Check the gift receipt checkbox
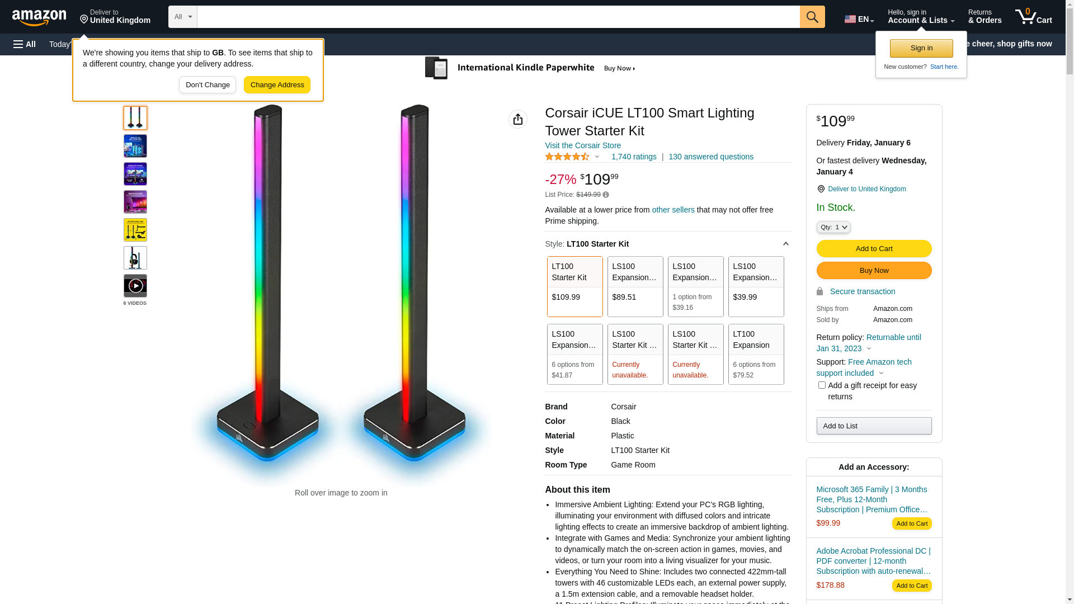 click(822, 385)
